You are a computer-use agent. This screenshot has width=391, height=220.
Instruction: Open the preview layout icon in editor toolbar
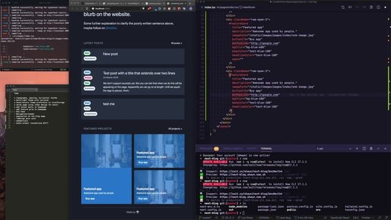pyautogui.click(x=371, y=7)
